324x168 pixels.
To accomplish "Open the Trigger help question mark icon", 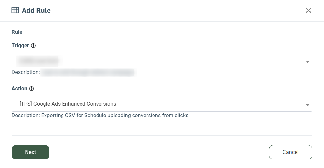I will pos(33,46).
